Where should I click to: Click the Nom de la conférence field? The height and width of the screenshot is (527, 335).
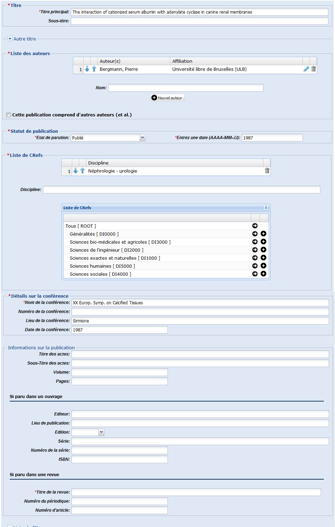(200, 303)
